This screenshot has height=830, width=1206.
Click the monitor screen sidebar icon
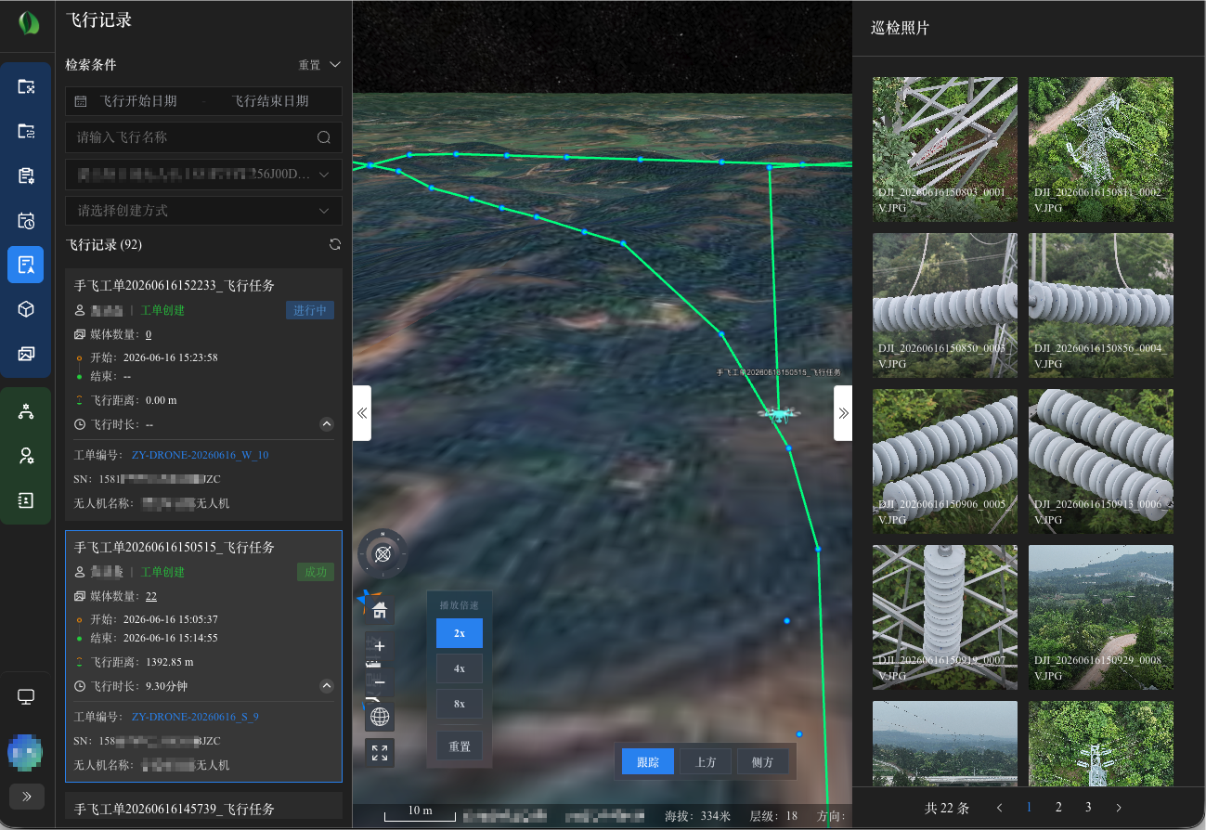coord(26,696)
